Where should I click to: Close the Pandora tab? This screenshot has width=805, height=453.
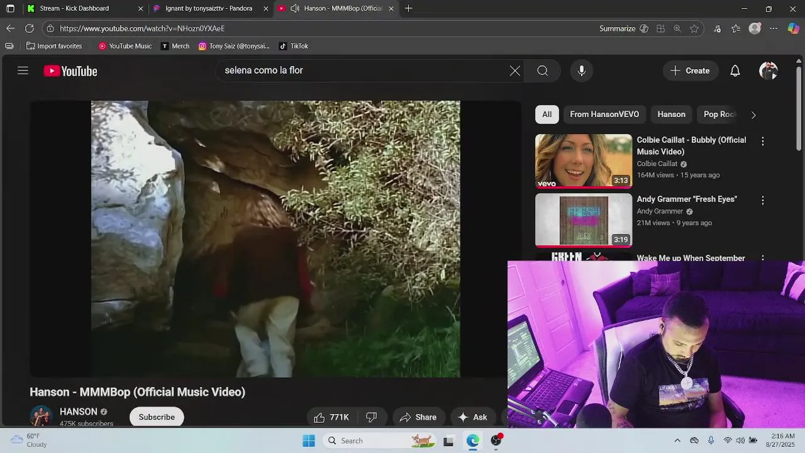(x=265, y=8)
